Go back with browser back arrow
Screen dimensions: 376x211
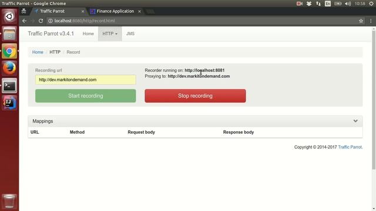click(x=24, y=21)
